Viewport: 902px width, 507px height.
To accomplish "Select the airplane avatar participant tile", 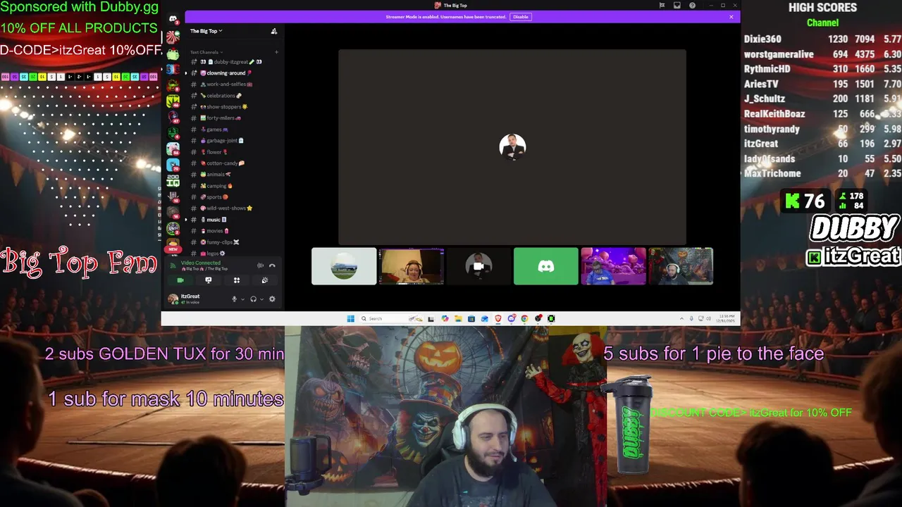I will coord(344,266).
